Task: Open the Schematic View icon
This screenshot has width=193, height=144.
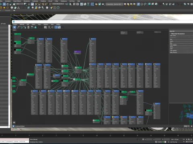Action: [88, 4]
